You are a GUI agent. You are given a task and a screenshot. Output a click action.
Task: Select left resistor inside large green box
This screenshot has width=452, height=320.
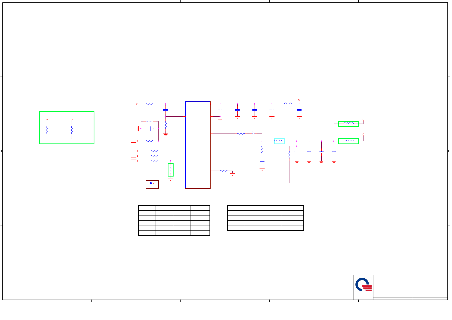(x=47, y=130)
